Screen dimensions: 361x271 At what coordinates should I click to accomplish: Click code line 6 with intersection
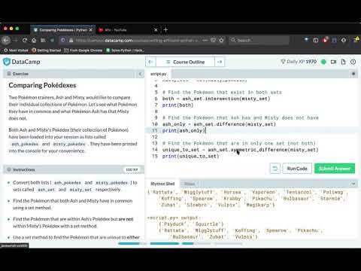click(216, 99)
